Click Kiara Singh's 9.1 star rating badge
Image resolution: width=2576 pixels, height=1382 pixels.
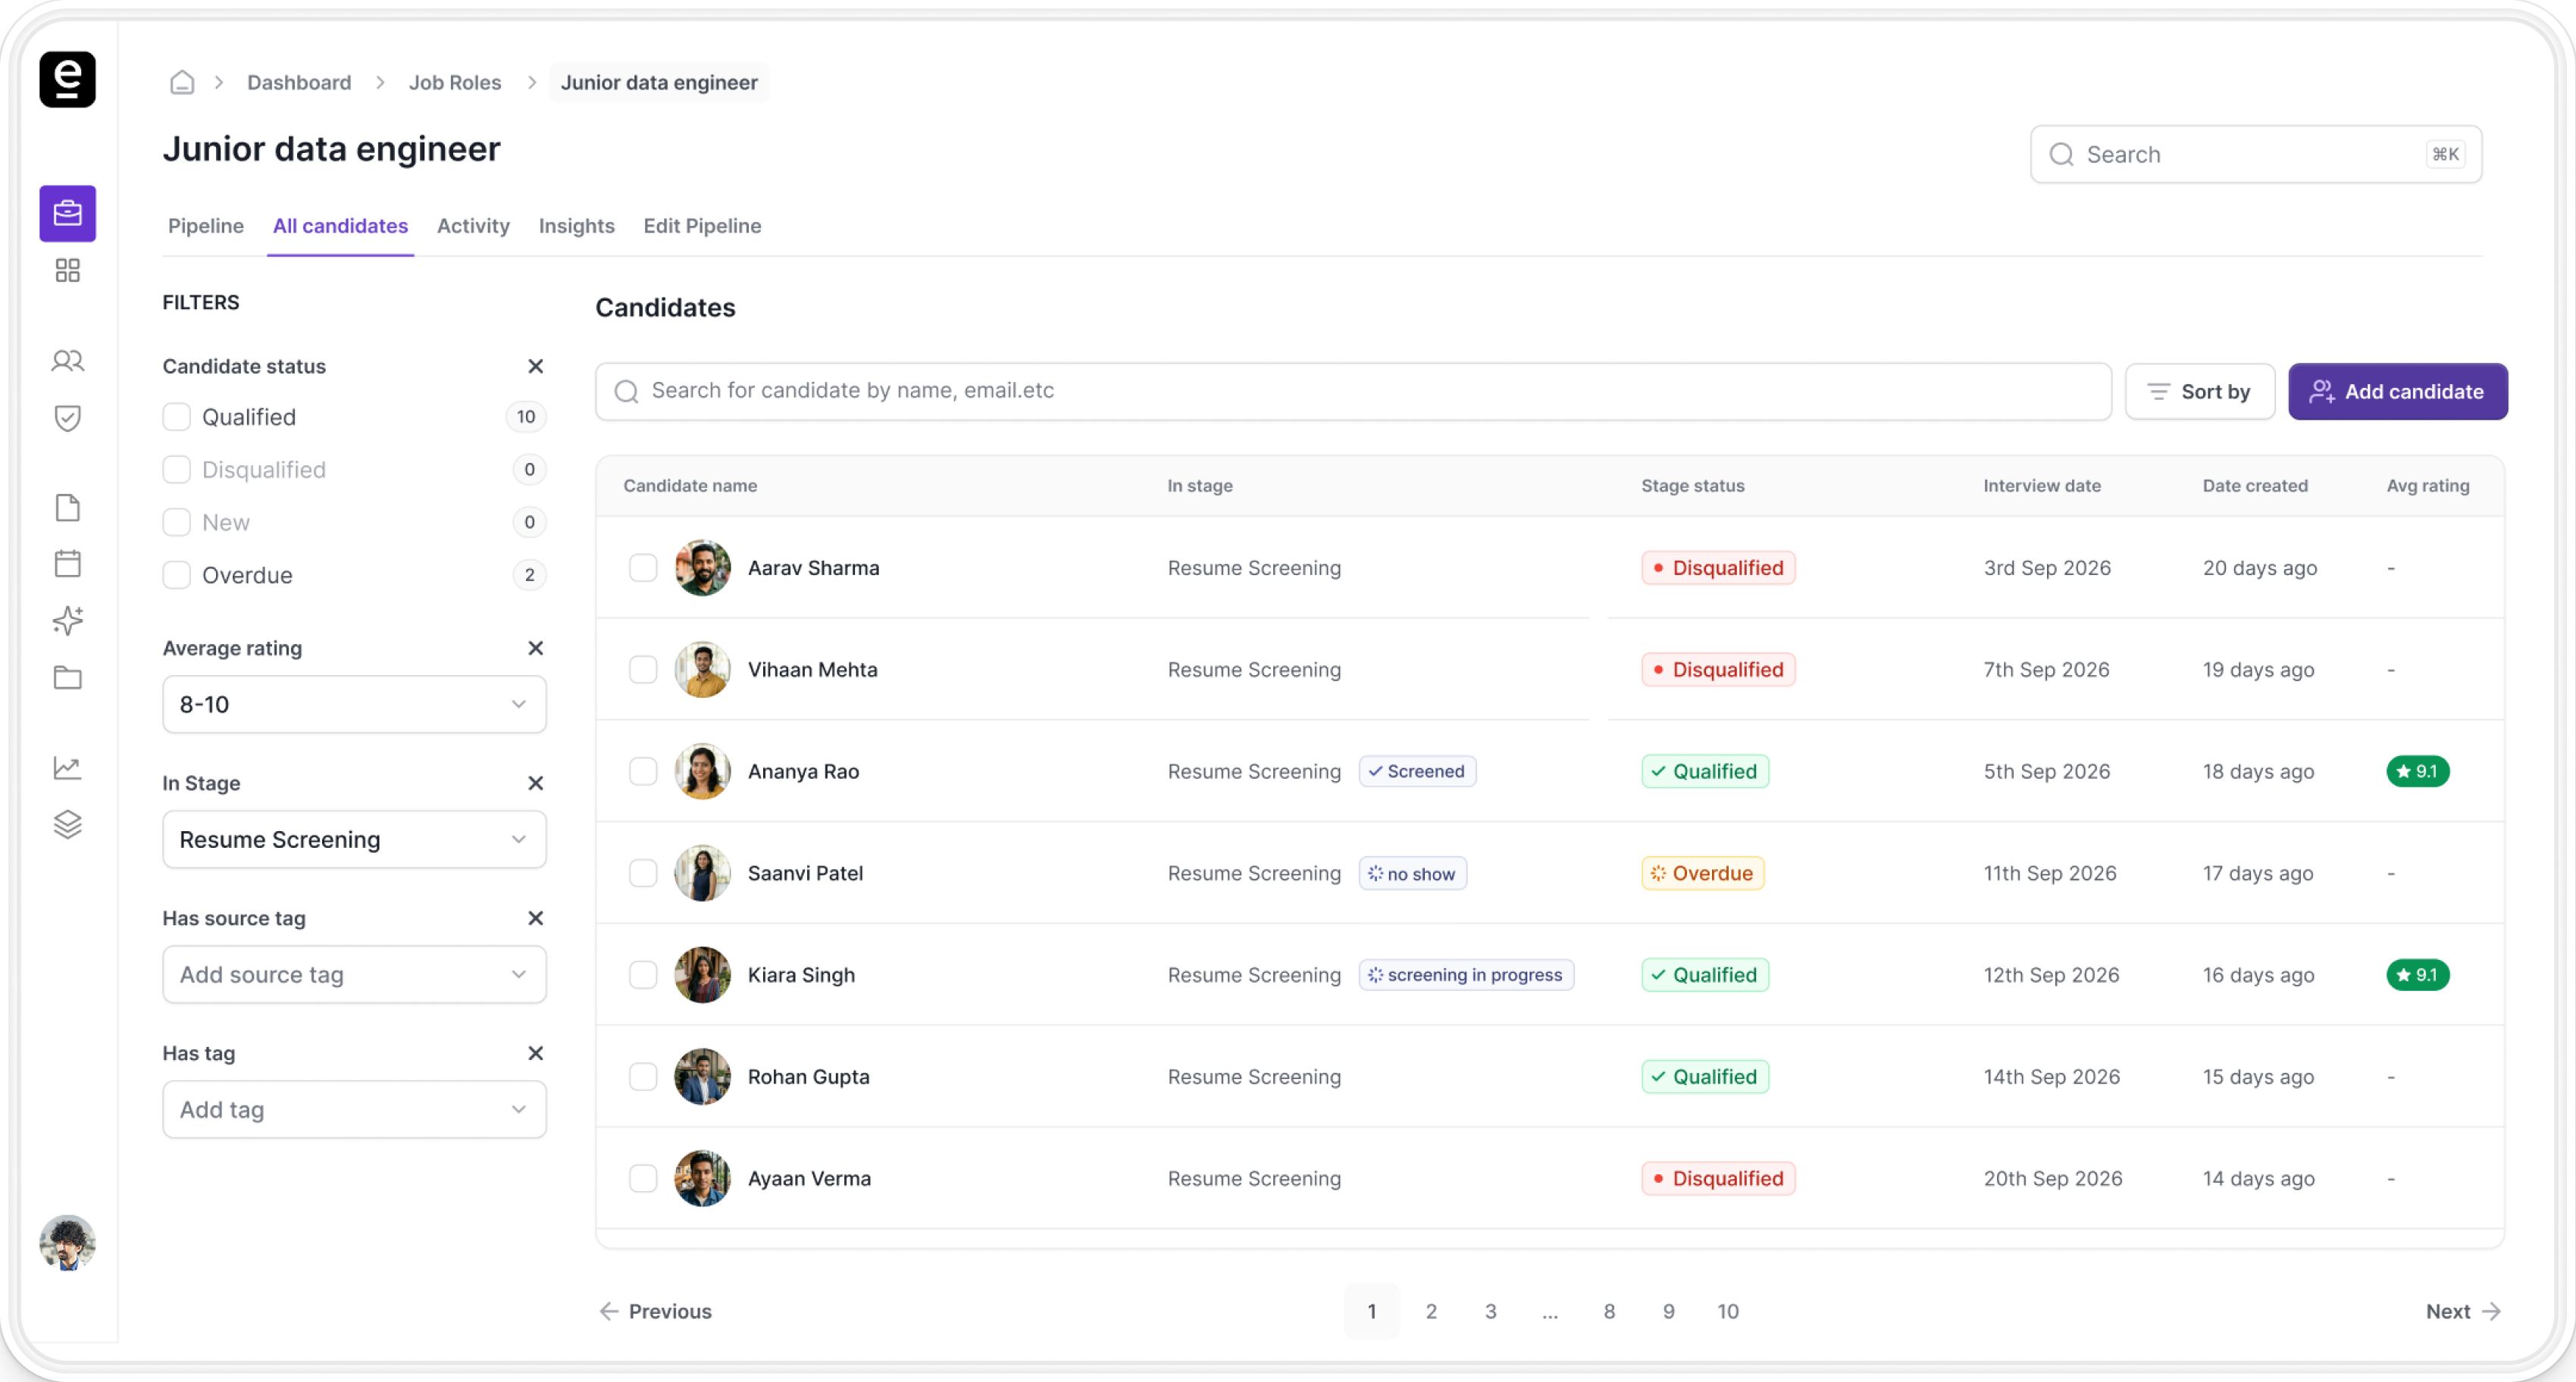[x=2417, y=975]
